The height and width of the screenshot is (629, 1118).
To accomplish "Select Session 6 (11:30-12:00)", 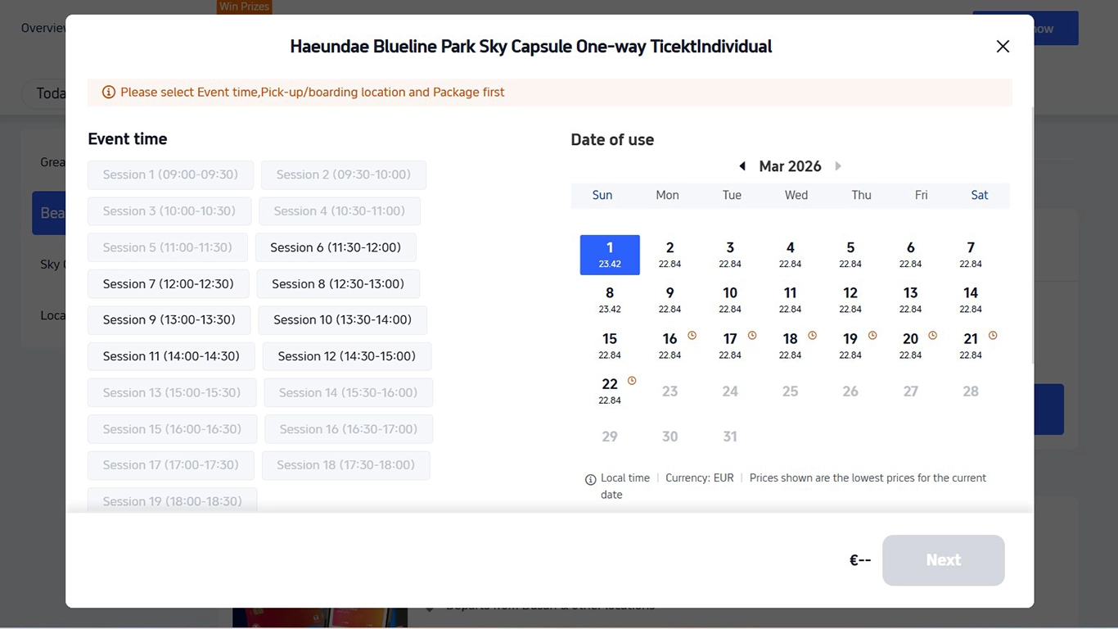I will pos(336,247).
